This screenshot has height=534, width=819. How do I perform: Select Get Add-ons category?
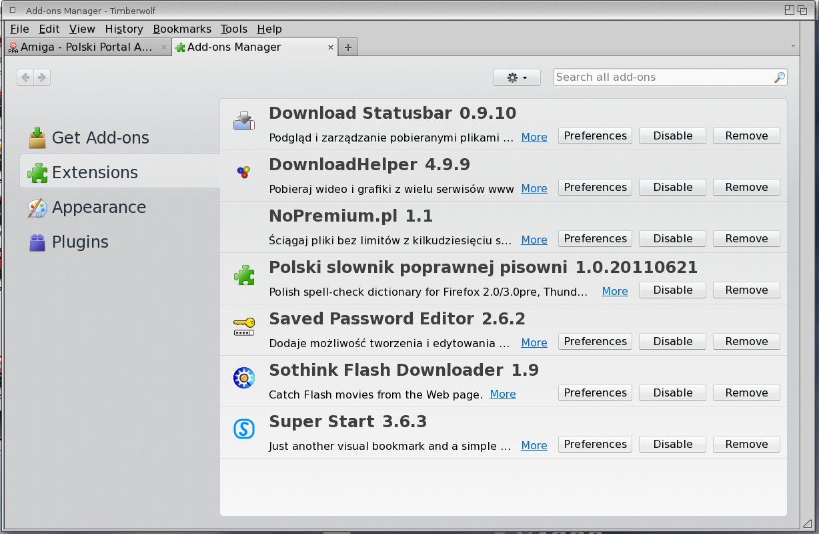(120, 138)
